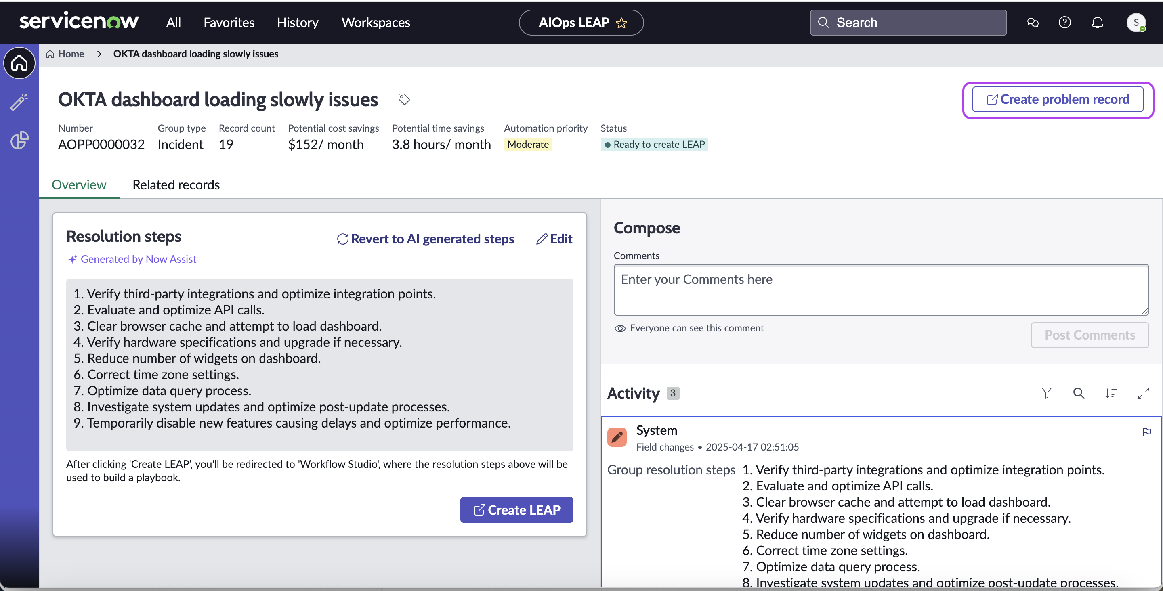Open the magic wand sidebar icon
The image size is (1163, 591).
tap(19, 102)
